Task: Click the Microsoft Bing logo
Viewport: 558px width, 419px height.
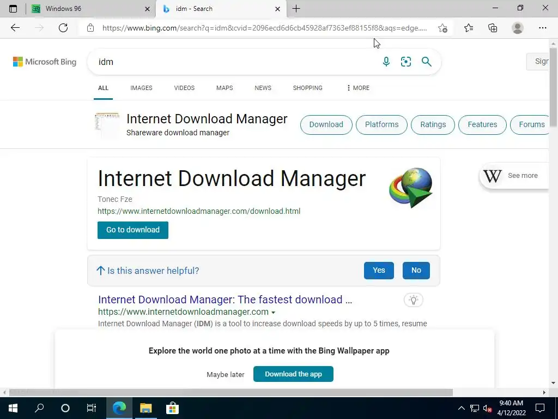Action: [x=45, y=62]
